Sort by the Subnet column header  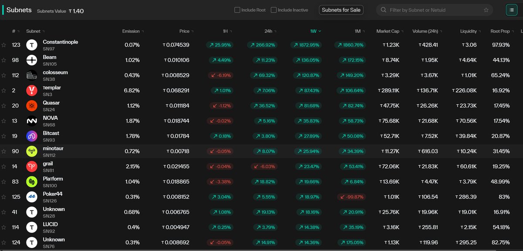point(36,31)
